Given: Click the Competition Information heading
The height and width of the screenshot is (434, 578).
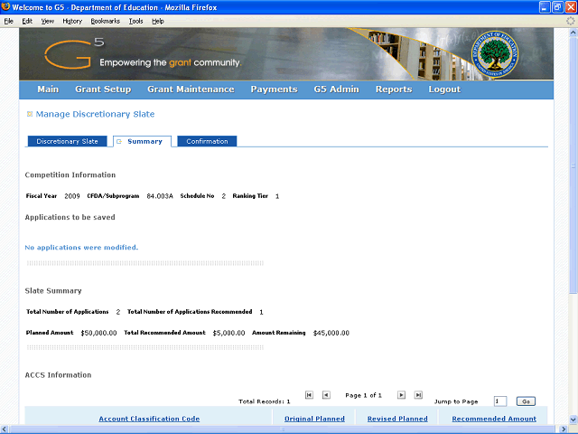Looking at the screenshot, I should point(70,175).
